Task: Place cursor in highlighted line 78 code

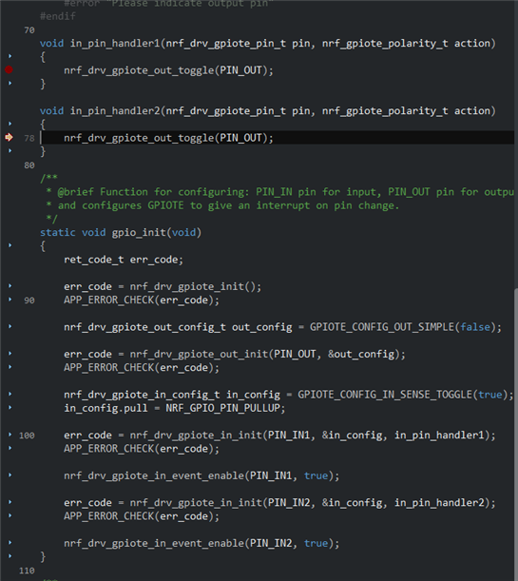Action: click(x=168, y=138)
